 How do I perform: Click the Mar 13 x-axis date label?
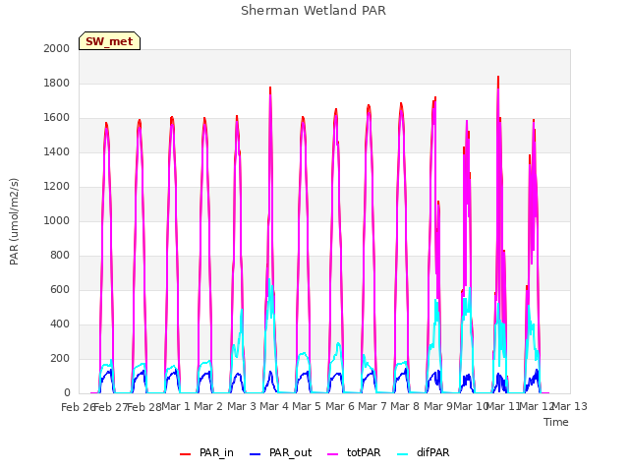pyautogui.click(x=570, y=406)
